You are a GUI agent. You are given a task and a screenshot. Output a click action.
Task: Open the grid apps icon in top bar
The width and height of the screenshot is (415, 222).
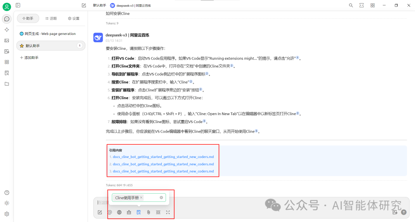click(x=372, y=5)
